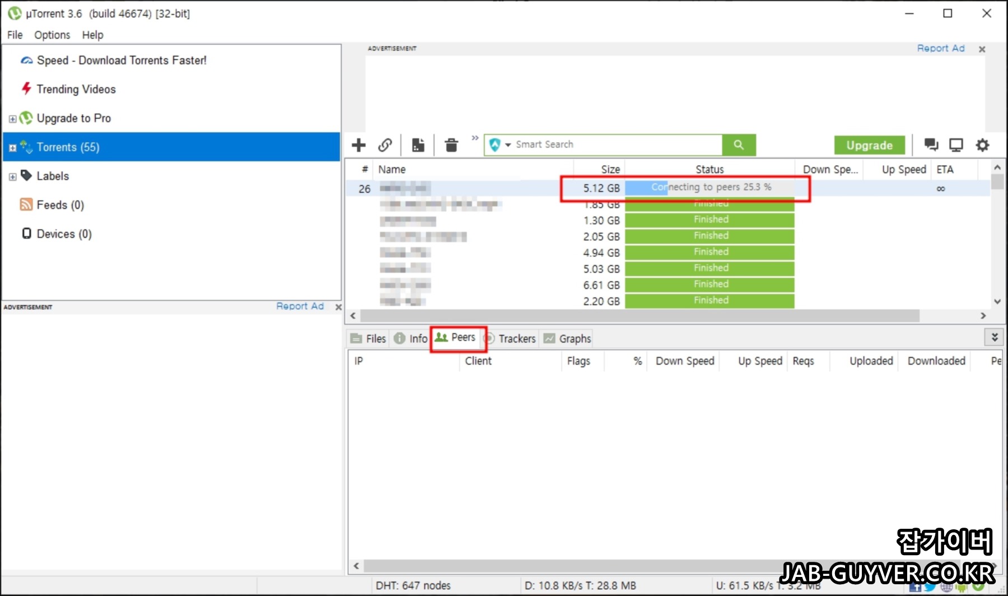Sort torrents by Size column

pos(599,169)
